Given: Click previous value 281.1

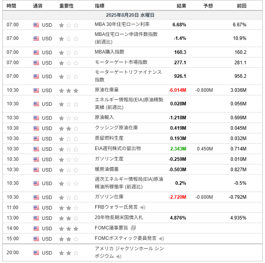Looking at the screenshot, I should pos(240,63).
